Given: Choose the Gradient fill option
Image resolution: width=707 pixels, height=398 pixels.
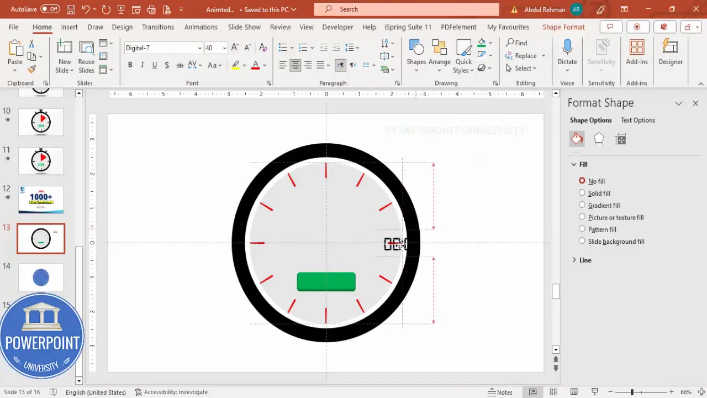Looking at the screenshot, I should point(582,205).
